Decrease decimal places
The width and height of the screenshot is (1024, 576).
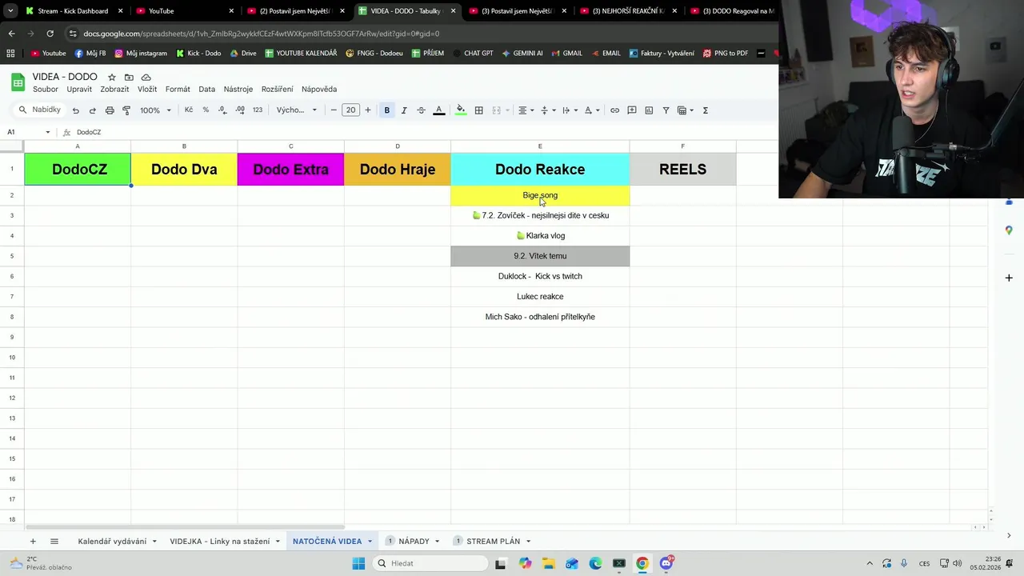tap(222, 110)
